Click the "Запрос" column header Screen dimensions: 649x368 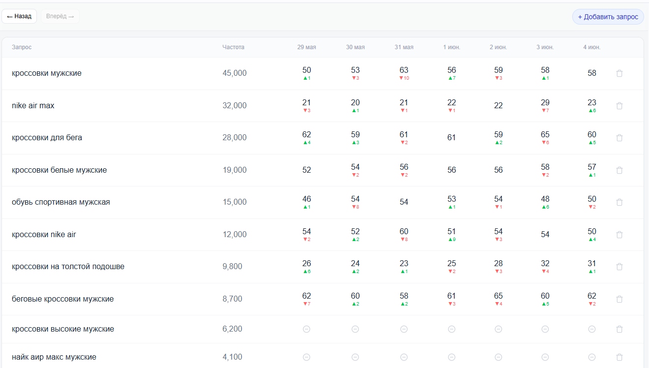(x=22, y=47)
